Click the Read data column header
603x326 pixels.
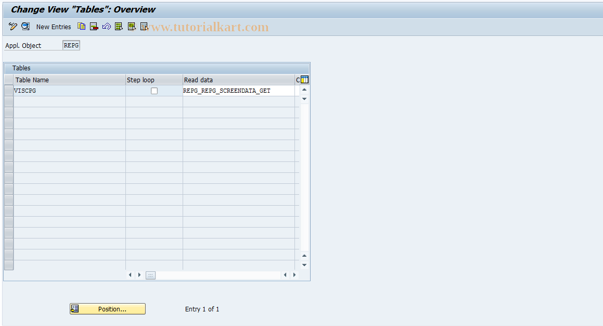(x=238, y=79)
